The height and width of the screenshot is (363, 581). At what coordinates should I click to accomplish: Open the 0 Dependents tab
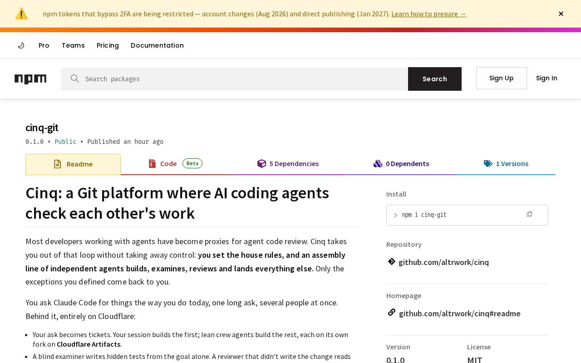(x=401, y=164)
